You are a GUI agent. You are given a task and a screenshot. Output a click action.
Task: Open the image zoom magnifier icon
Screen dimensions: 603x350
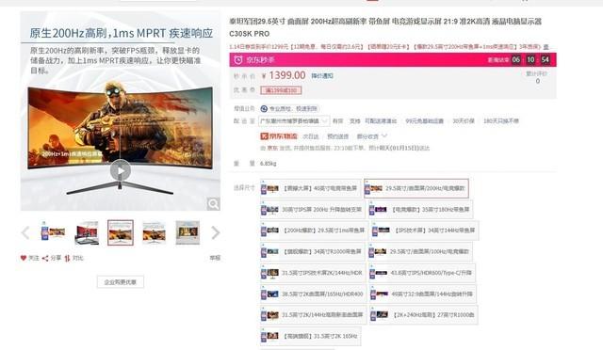coord(214,203)
